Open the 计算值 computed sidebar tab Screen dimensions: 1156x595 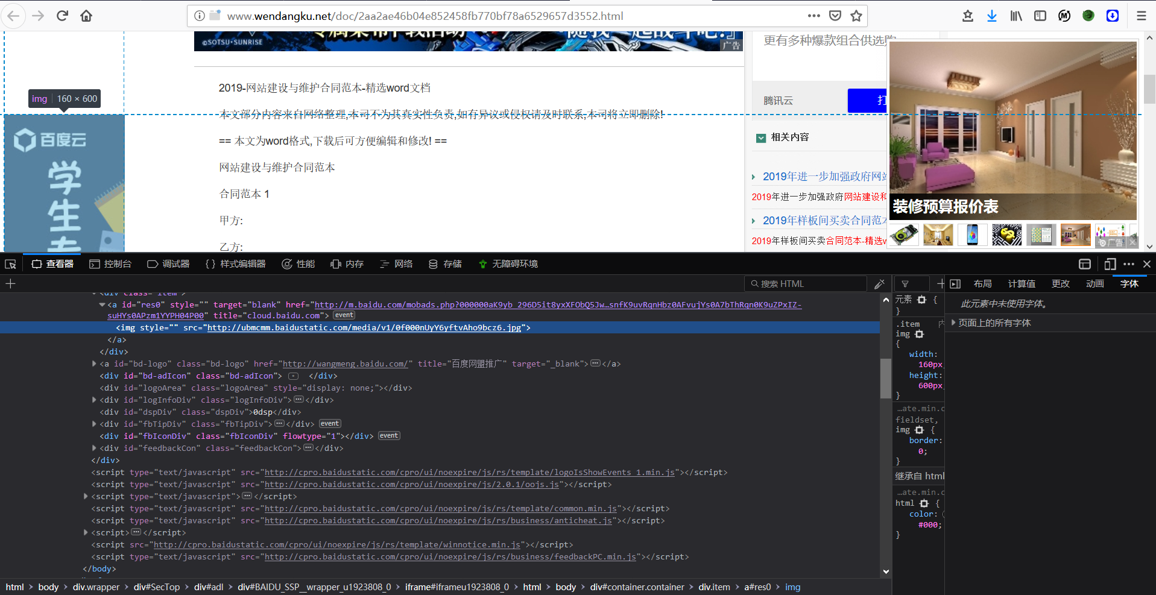[1022, 283]
